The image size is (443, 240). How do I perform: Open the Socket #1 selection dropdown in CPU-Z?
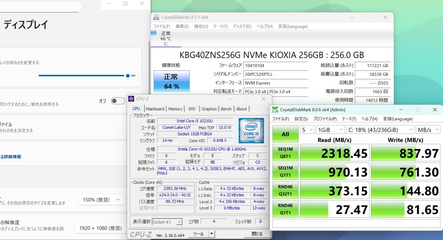coord(167,222)
